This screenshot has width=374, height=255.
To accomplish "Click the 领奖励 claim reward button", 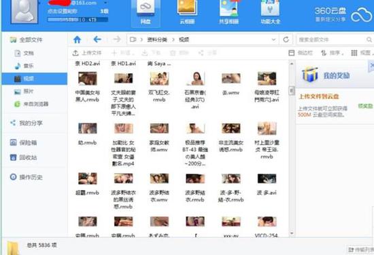I will 366,106.
